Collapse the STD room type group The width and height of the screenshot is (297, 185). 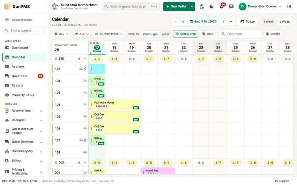[85, 59]
